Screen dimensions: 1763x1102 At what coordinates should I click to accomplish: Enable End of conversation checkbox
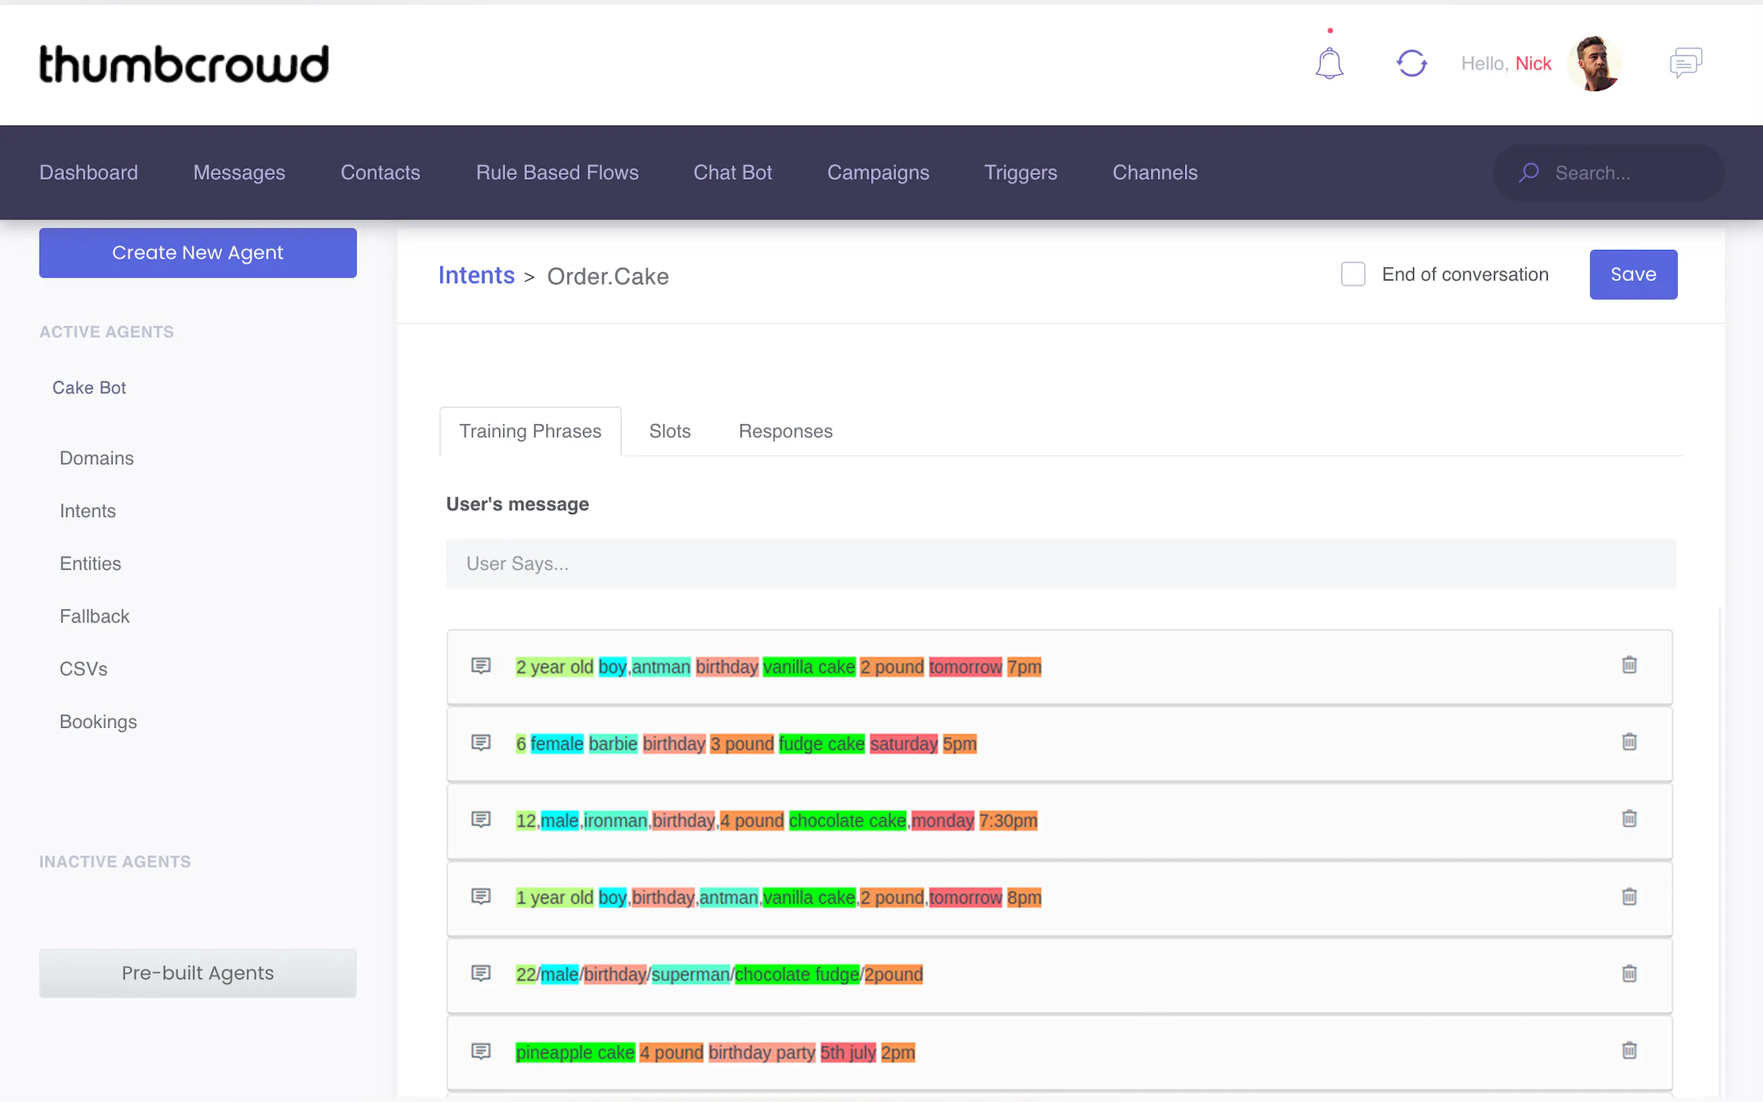coord(1353,275)
